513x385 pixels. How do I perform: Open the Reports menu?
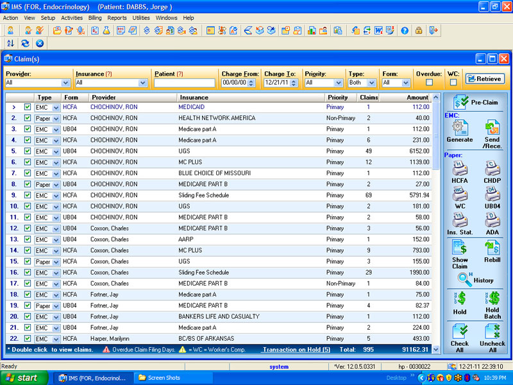117,18
